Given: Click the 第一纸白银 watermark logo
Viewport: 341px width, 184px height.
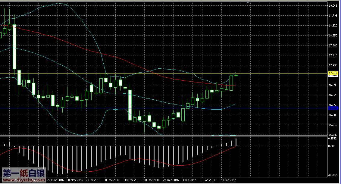Looking at the screenshot, I should (24, 173).
